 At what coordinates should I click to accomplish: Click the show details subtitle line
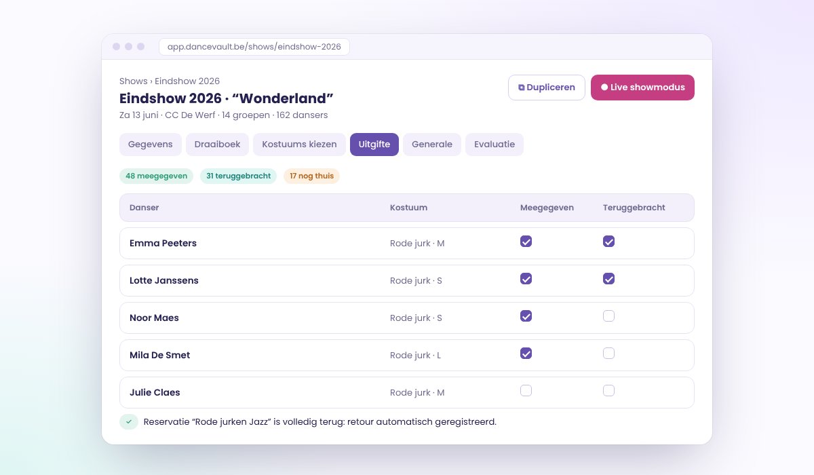tap(224, 115)
